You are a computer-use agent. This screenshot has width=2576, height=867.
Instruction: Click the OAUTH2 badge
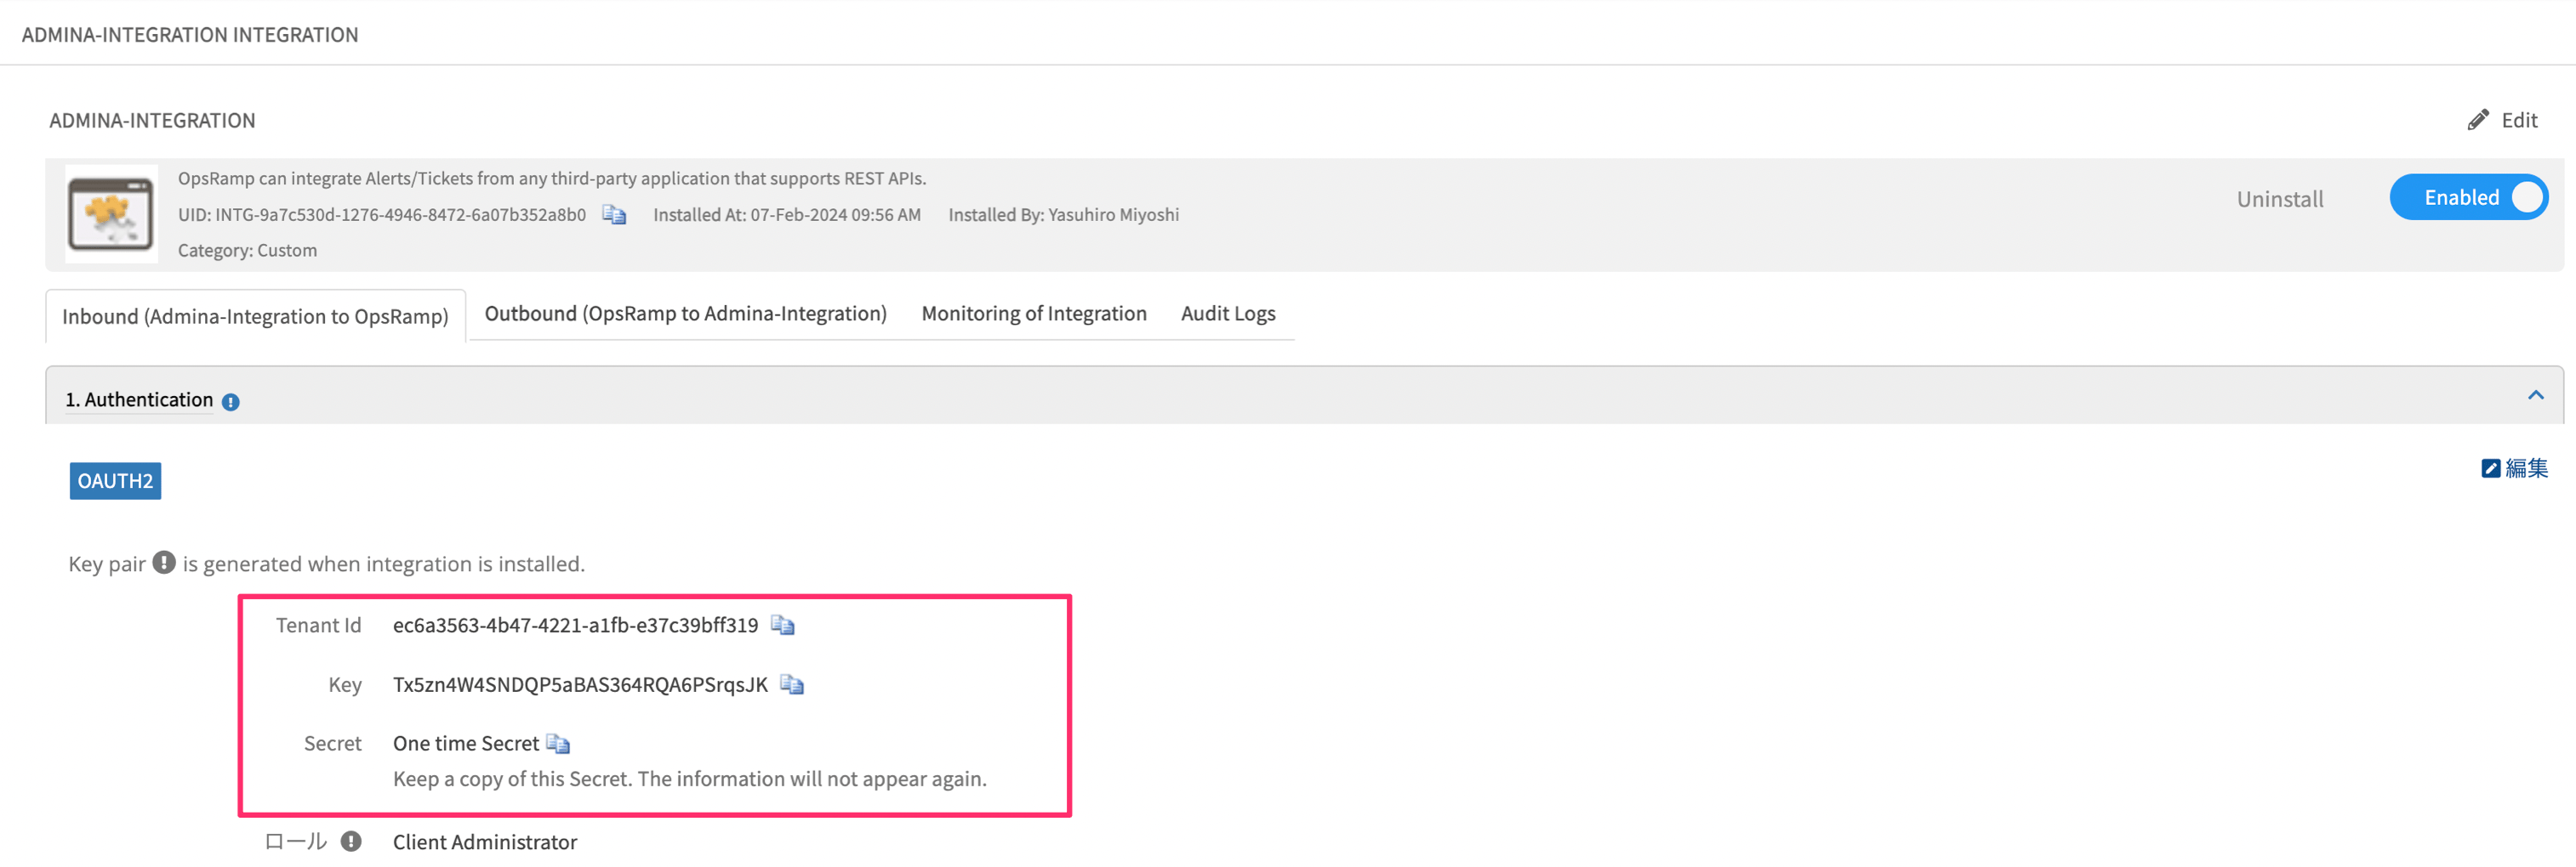point(115,480)
